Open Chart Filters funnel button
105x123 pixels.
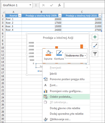pyautogui.click(x=95, y=54)
